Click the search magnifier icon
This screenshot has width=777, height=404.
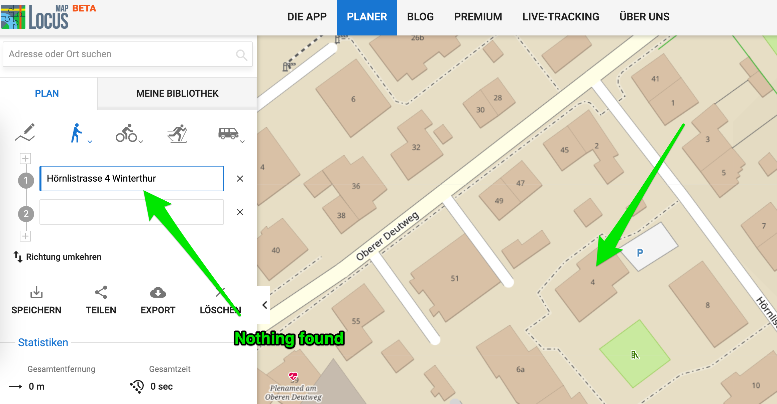(x=241, y=55)
